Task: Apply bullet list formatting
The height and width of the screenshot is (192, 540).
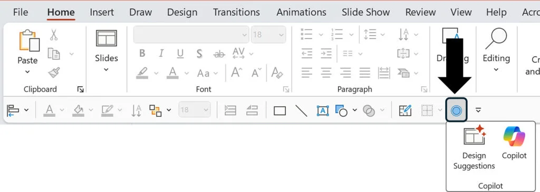Action: click(x=306, y=34)
